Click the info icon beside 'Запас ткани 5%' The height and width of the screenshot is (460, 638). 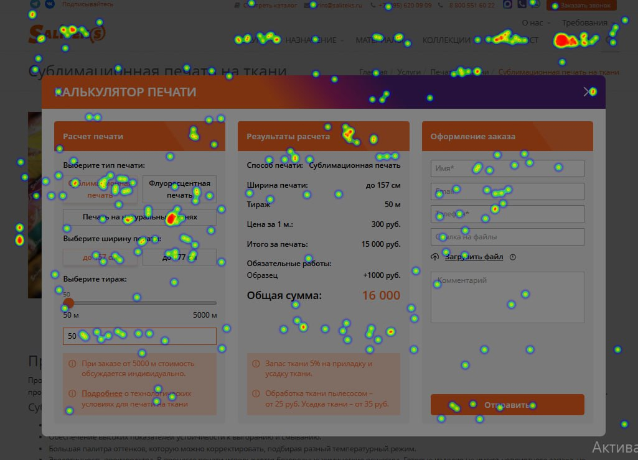tap(256, 364)
